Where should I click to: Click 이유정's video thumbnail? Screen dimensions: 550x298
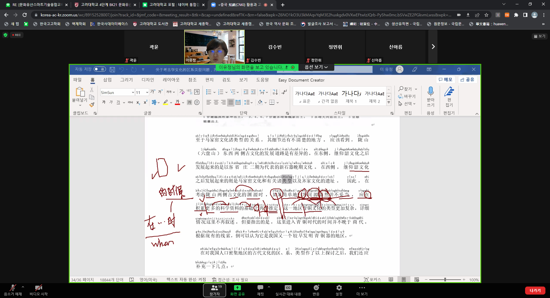tap(214, 47)
